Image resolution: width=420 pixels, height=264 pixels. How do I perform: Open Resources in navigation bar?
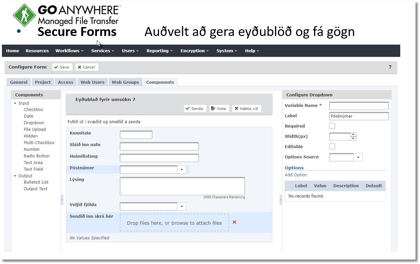tap(37, 51)
